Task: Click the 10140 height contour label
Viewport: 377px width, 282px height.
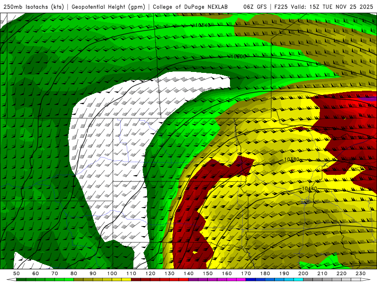Action: tap(203, 25)
